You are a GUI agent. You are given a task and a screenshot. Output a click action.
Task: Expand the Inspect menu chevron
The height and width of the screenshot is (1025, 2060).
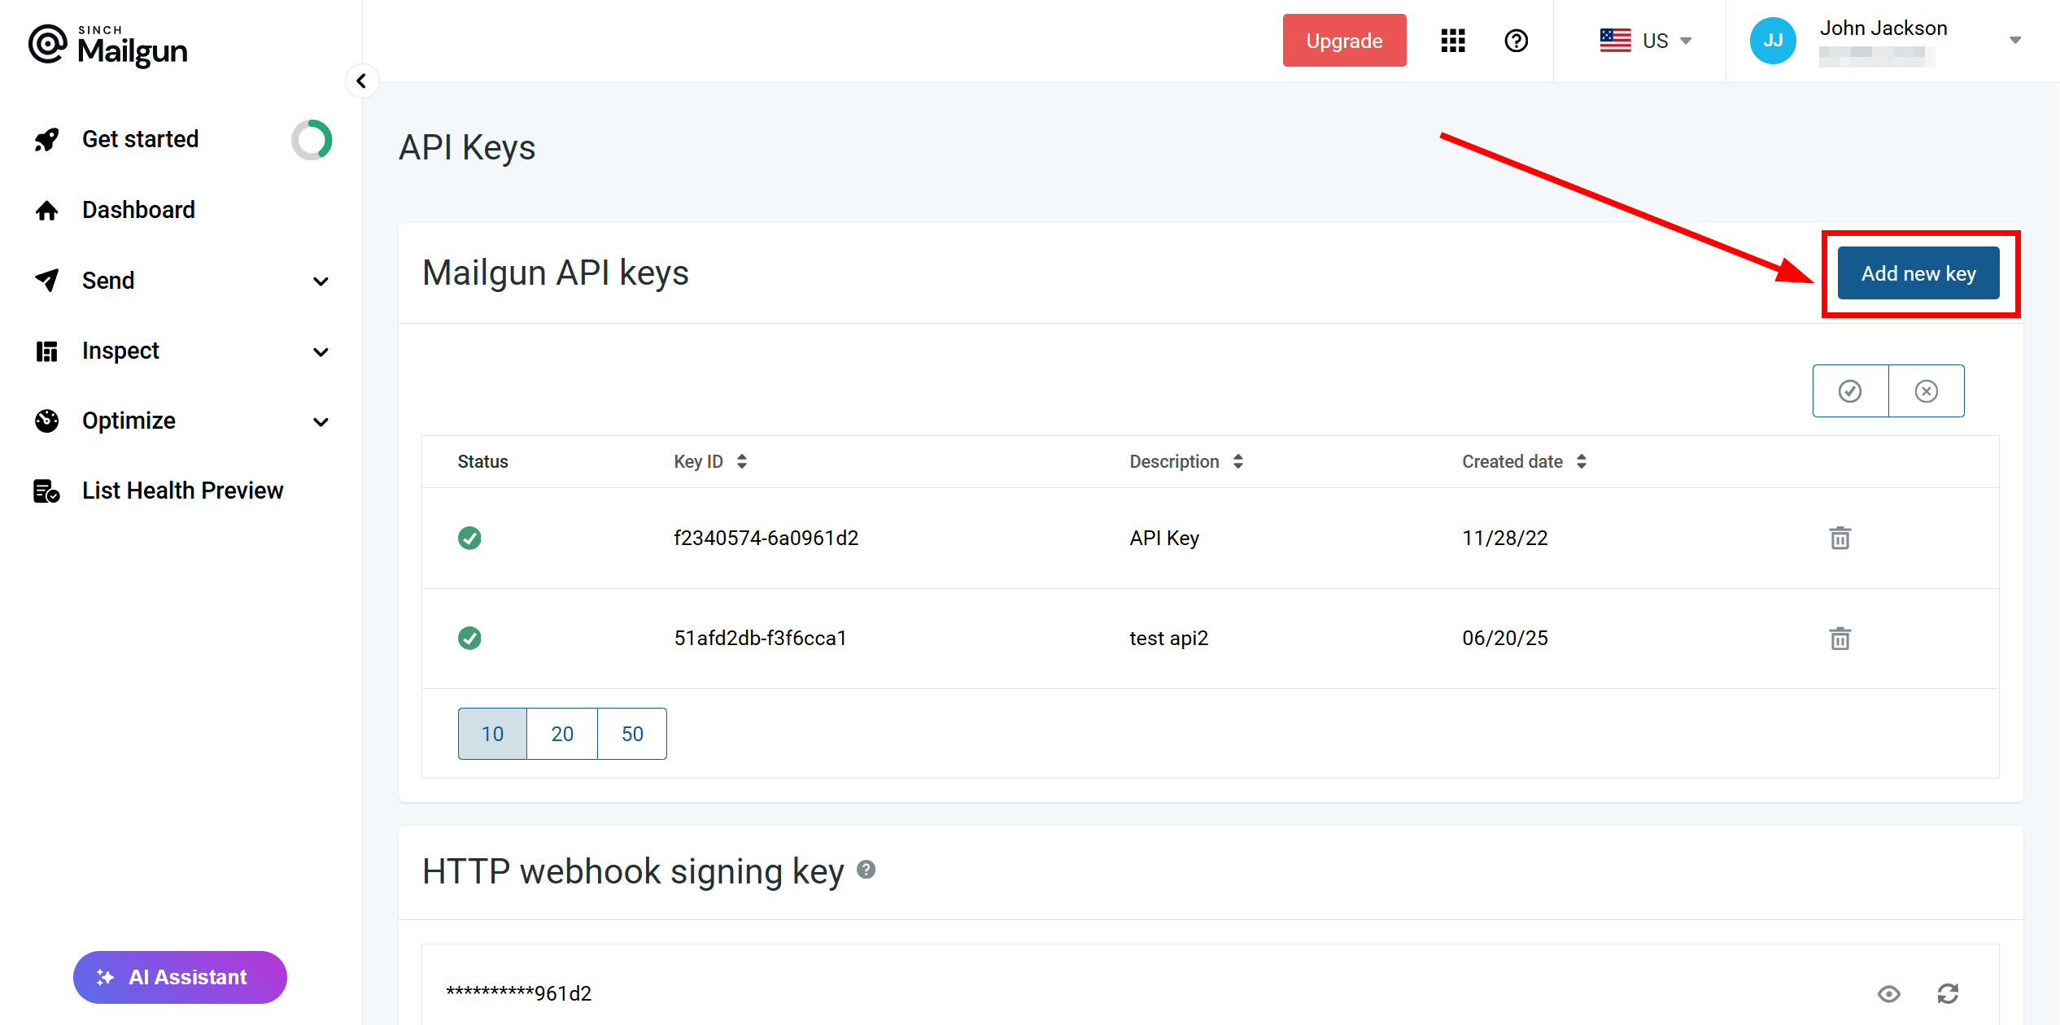pos(321,352)
